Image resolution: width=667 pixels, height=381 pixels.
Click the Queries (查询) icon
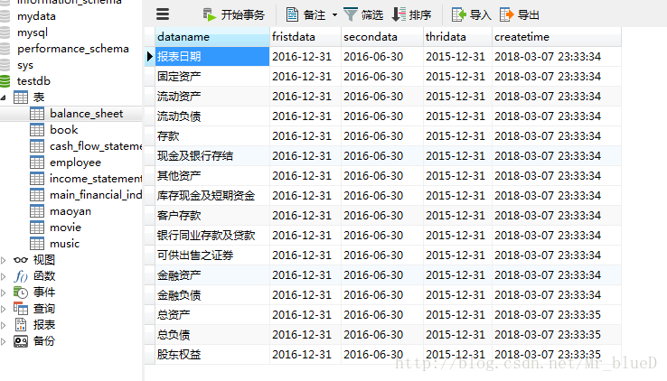tap(21, 309)
